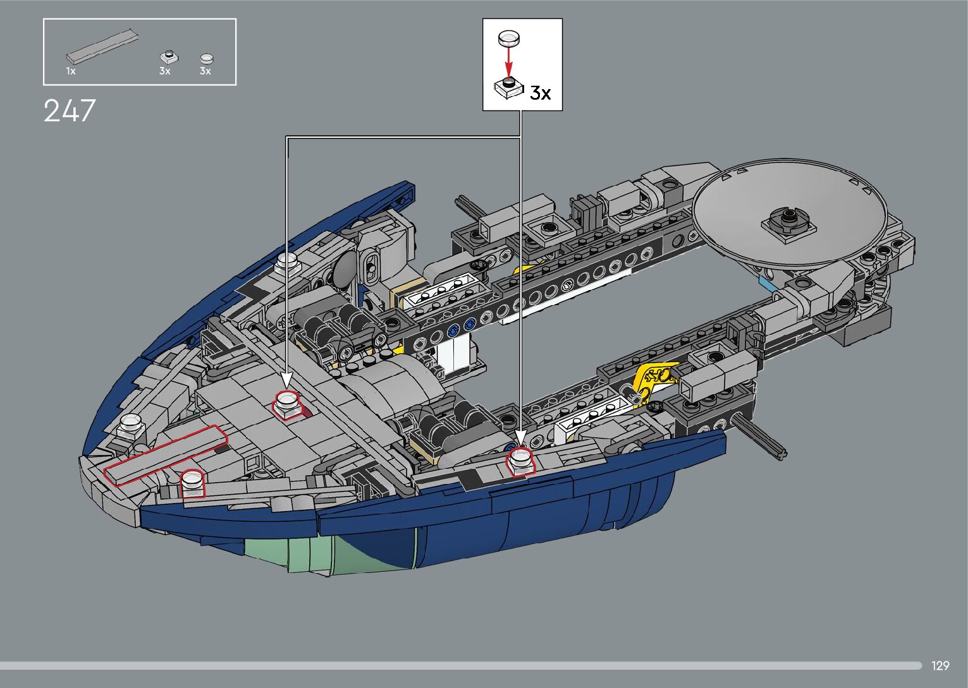Click the black stud at the dish center
Screen dimensions: 968x688
point(788,219)
